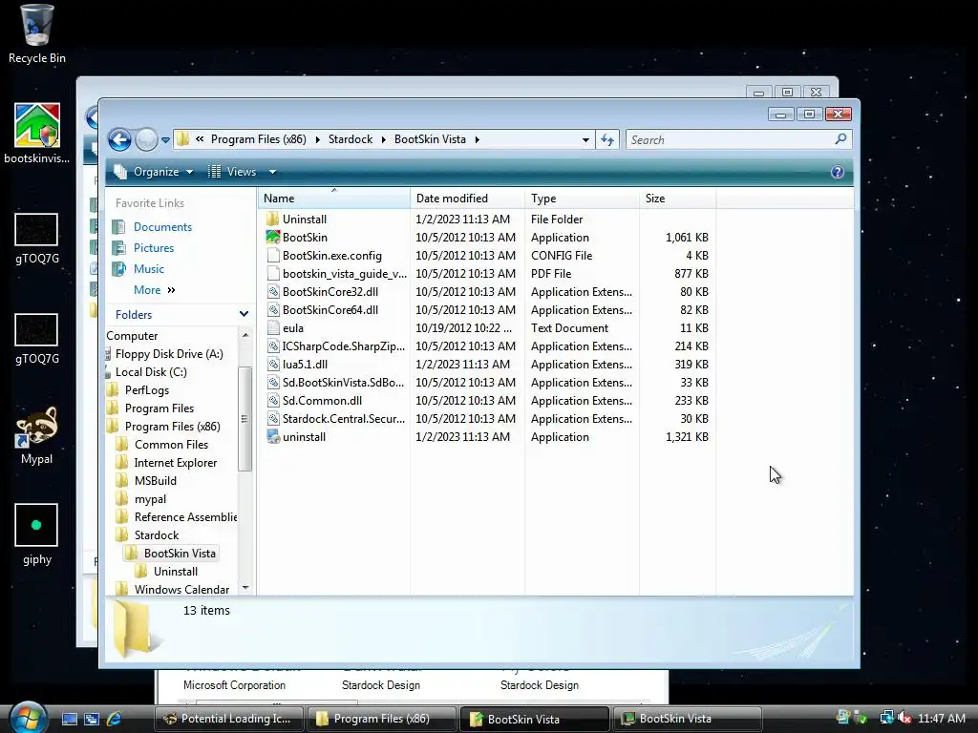
Task: Sort by the Name column header
Action: click(x=333, y=199)
